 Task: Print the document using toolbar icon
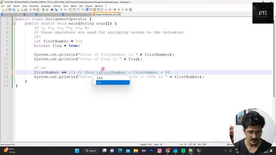click(25, 9)
